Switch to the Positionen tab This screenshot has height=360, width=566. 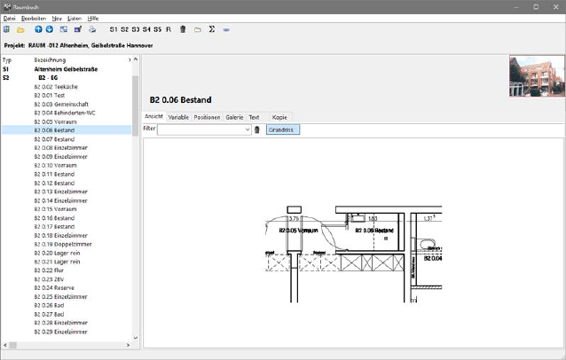point(207,117)
